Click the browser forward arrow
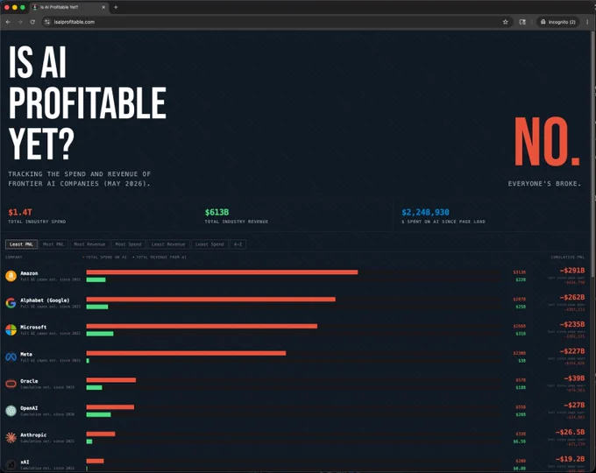The height and width of the screenshot is (473, 596). [x=20, y=22]
